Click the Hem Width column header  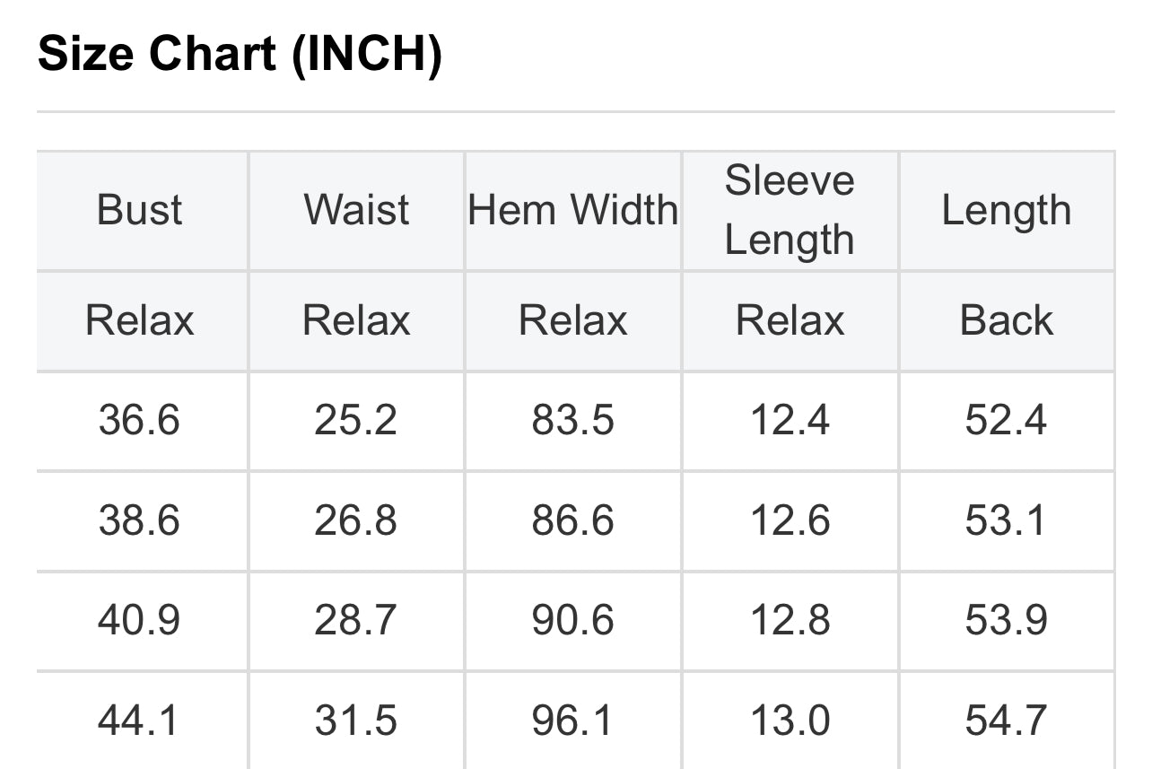point(573,210)
